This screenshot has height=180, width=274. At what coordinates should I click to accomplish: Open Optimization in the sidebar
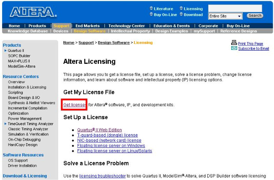pos(18,113)
